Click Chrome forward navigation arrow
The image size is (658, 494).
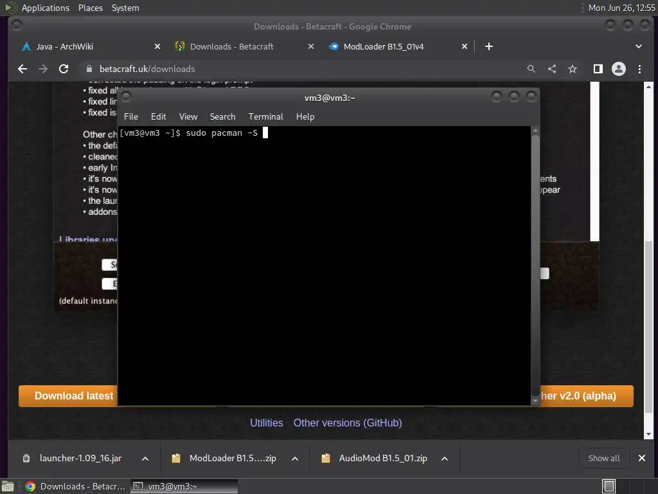point(43,69)
